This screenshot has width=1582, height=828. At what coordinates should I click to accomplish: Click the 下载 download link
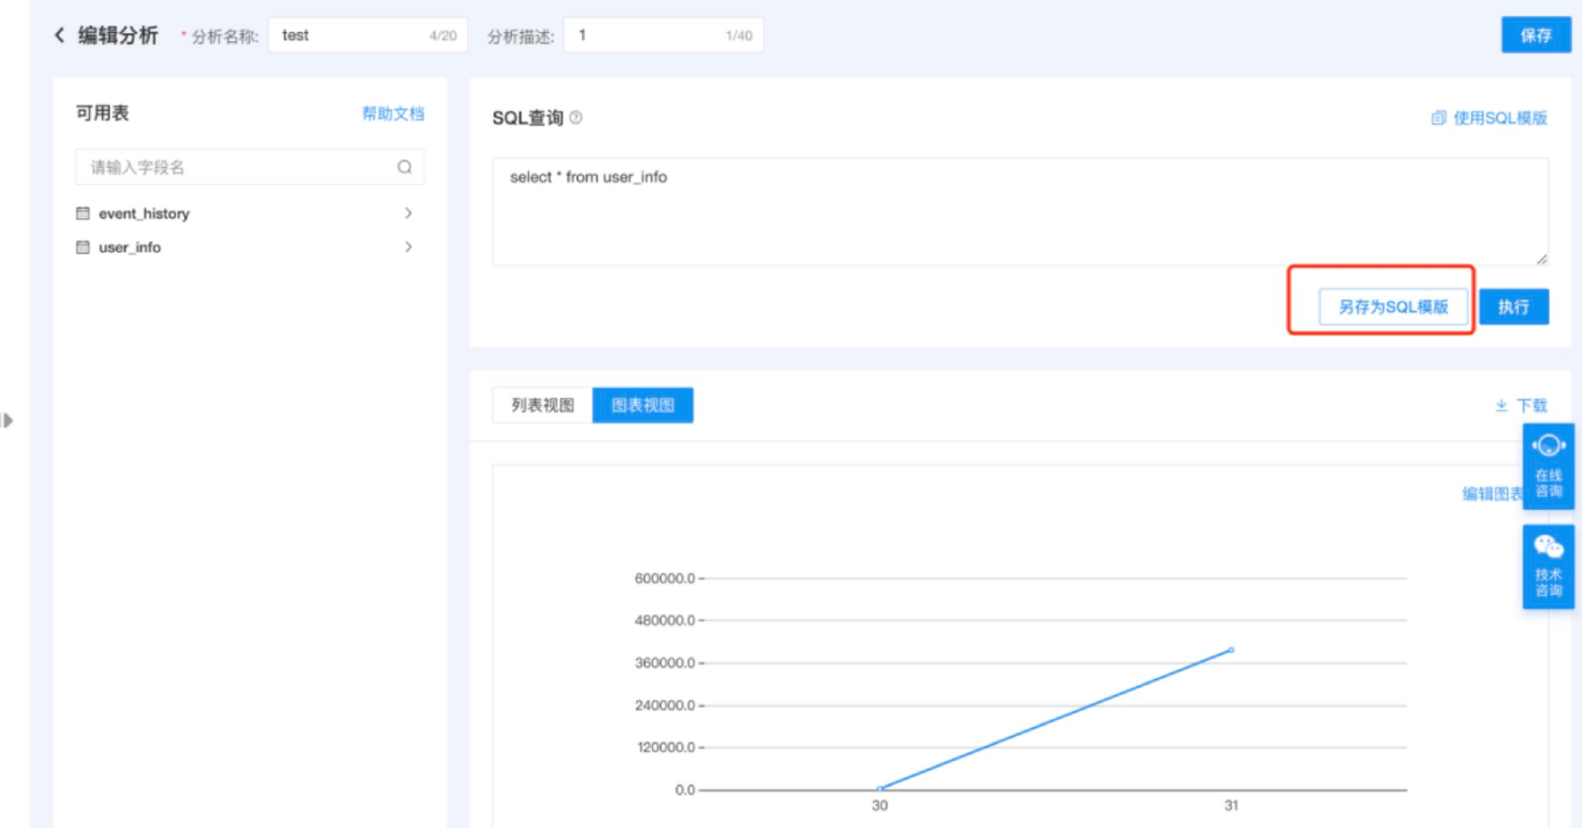click(x=1532, y=406)
